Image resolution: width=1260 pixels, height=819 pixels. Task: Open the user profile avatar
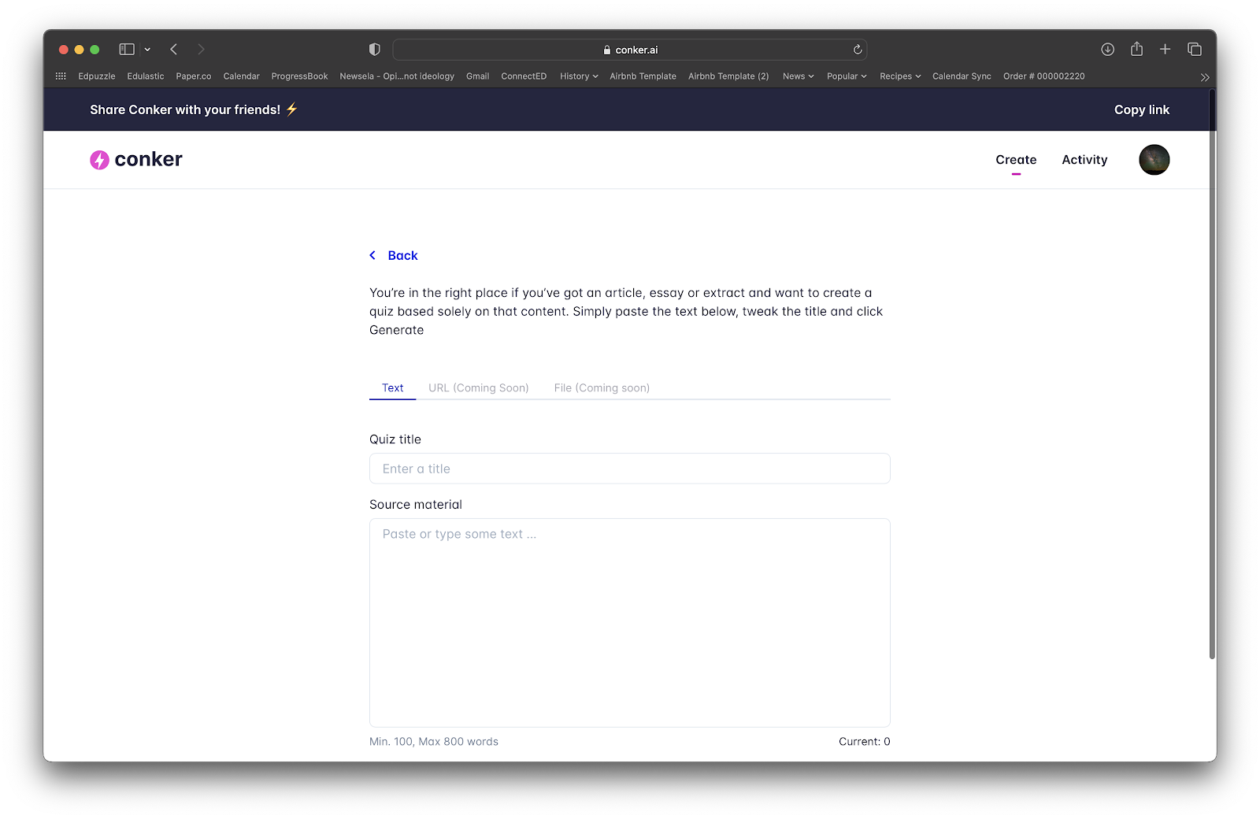tap(1154, 160)
